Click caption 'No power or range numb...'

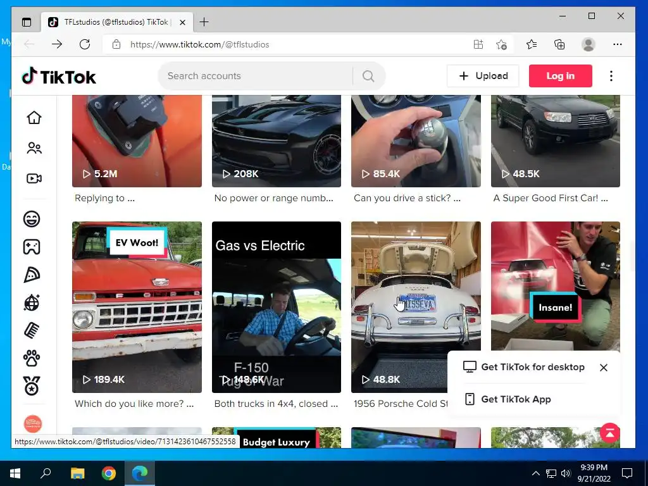273,198
